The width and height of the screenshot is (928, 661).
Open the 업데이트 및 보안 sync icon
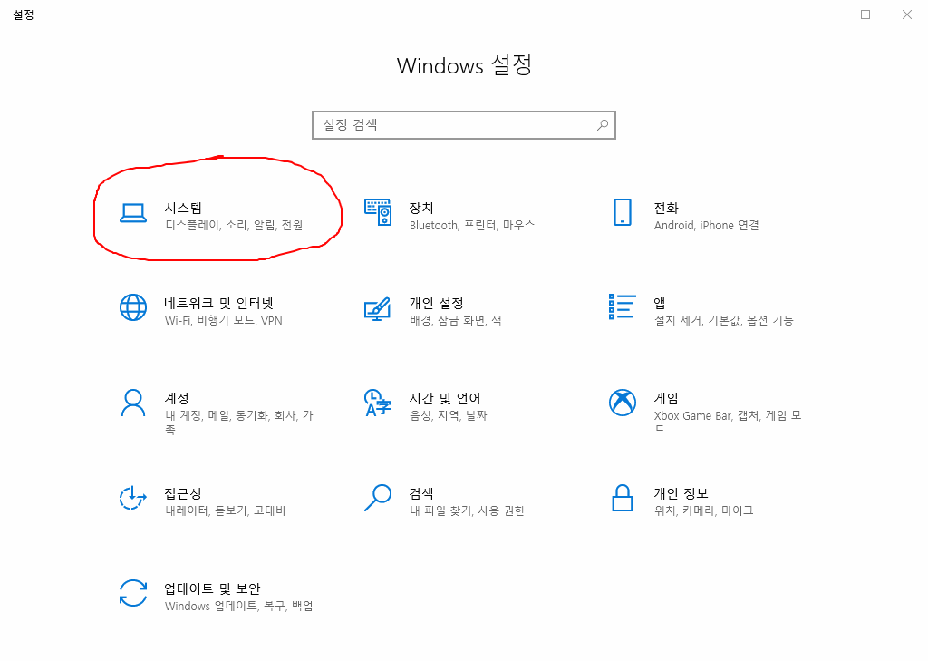pos(133,593)
